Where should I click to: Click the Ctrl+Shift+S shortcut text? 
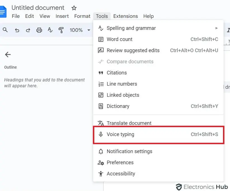click(x=204, y=134)
